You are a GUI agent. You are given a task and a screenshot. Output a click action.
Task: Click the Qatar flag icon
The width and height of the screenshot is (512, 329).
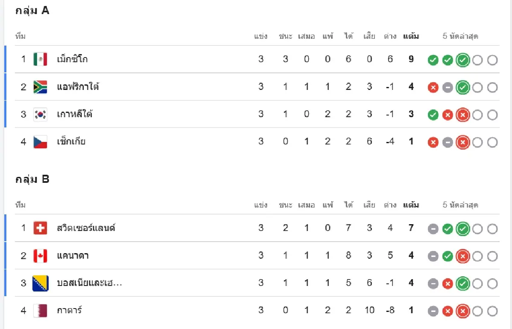40,310
